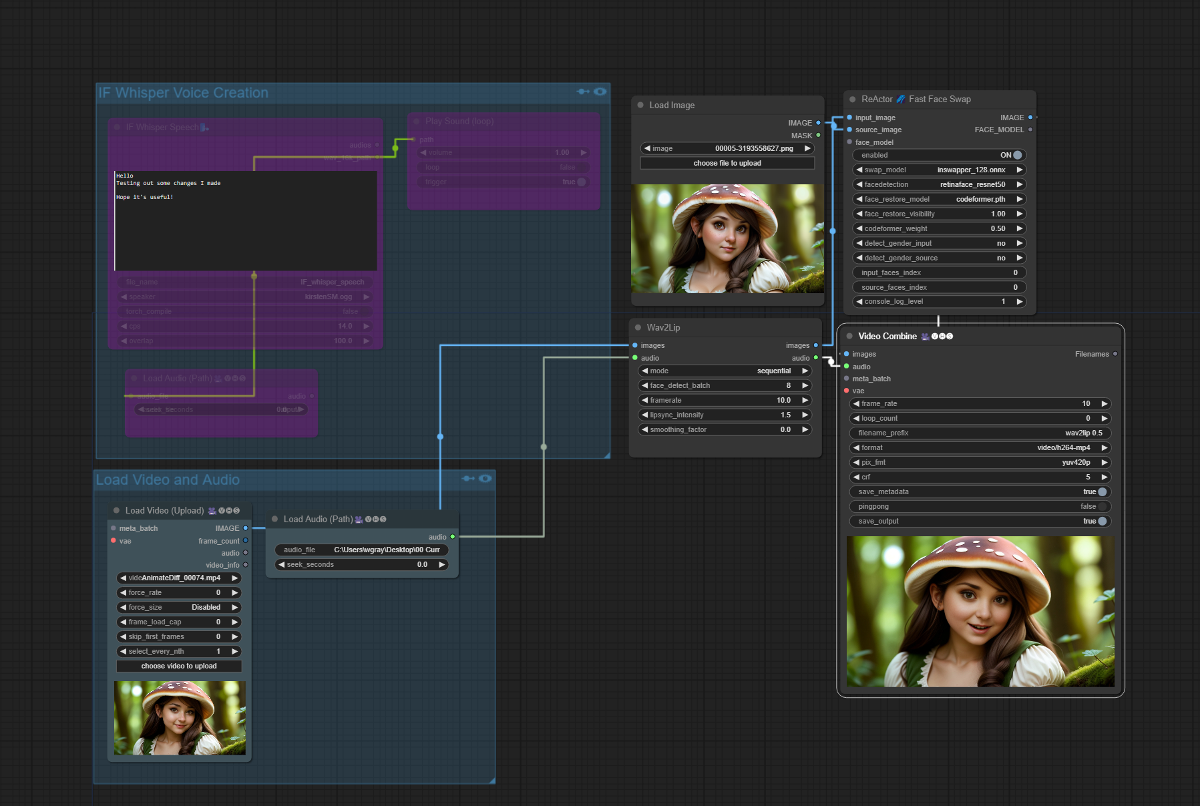Image resolution: width=1200 pixels, height=806 pixels.
Task: Collapse the Load Image node via its title dot
Action: [x=640, y=105]
